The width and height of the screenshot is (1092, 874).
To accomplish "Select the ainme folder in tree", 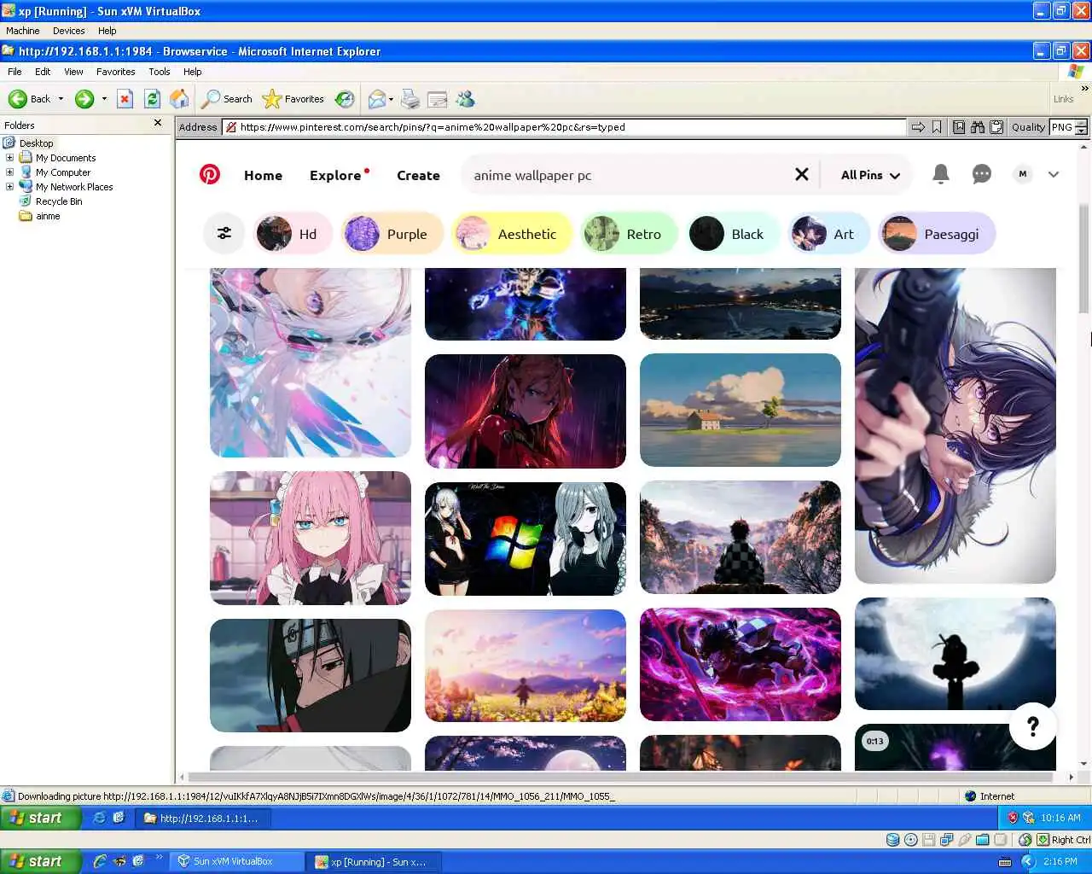I will pyautogui.click(x=48, y=216).
